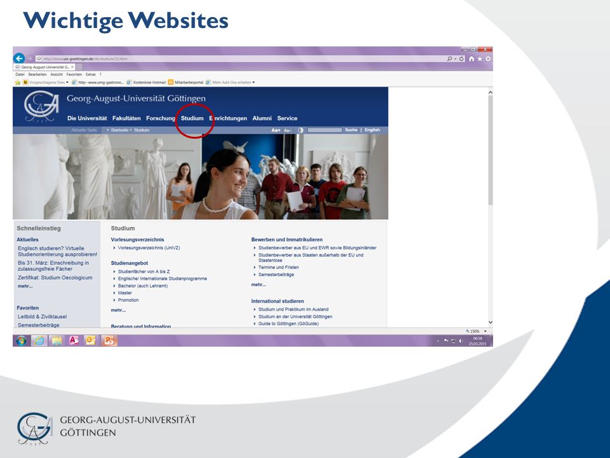Open the Extras menu

point(91,74)
